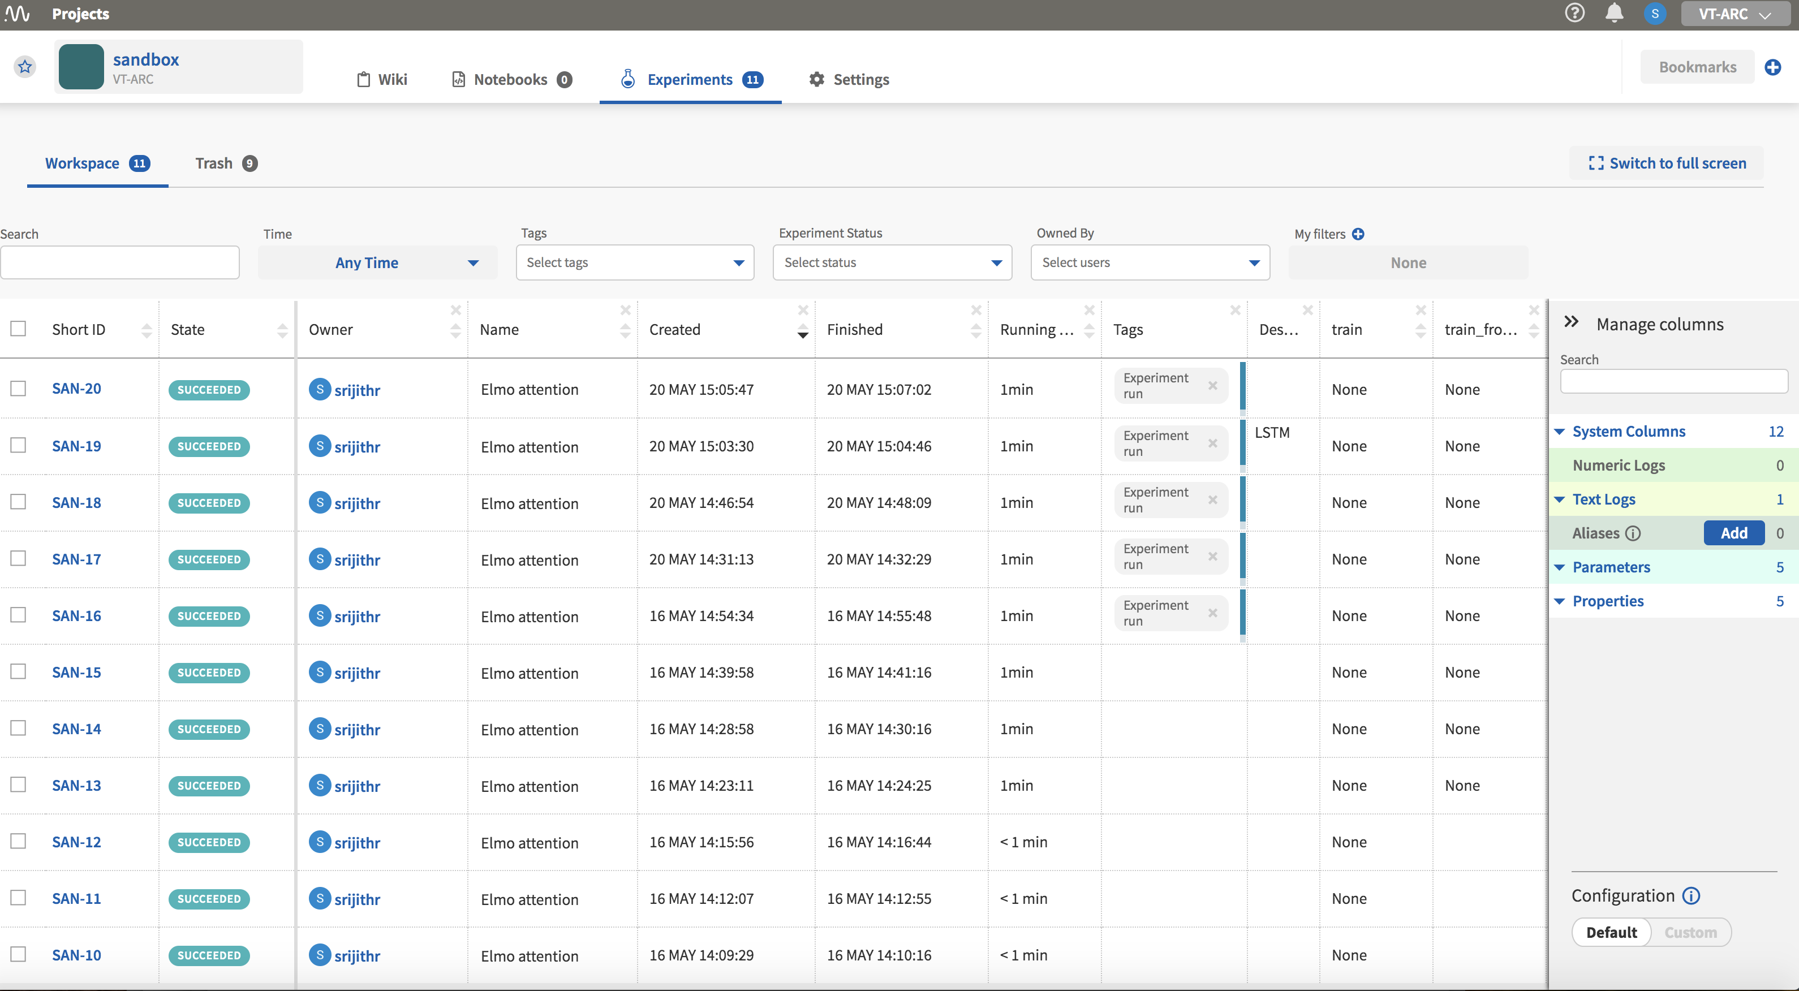
Task: Collapse the Manage columns panel
Action: 1572,322
